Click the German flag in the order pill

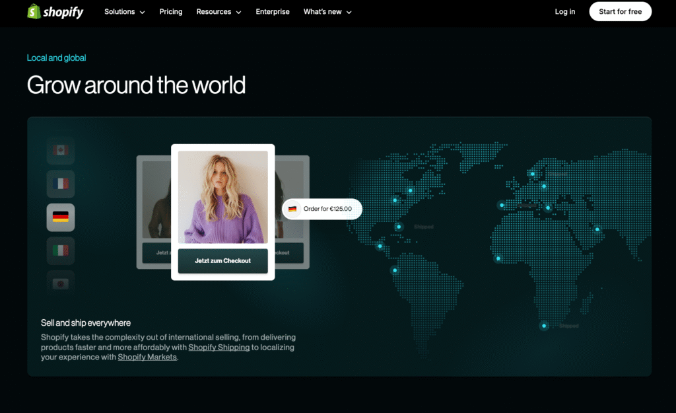[x=292, y=209]
